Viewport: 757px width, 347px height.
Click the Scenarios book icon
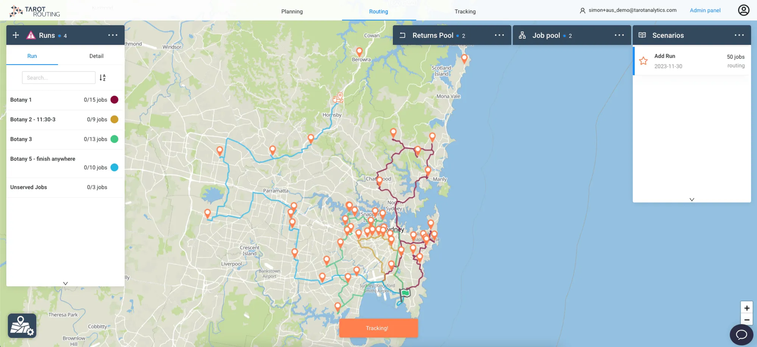click(642, 35)
